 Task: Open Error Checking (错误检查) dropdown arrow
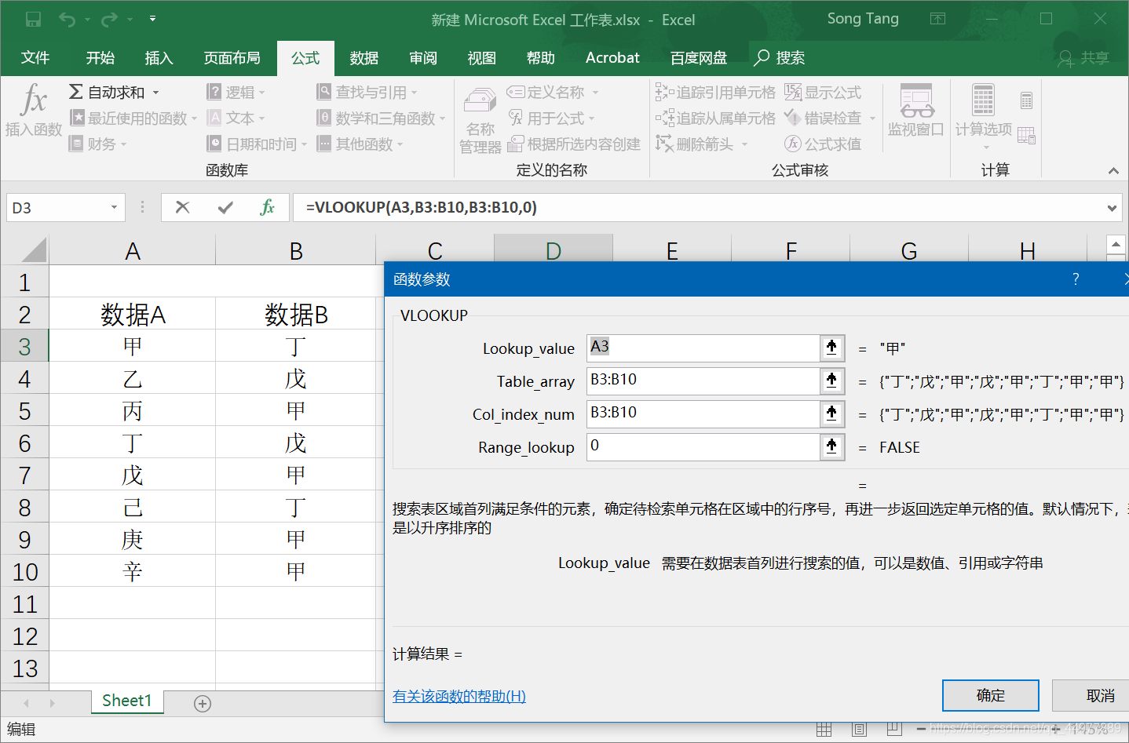pyautogui.click(x=872, y=119)
